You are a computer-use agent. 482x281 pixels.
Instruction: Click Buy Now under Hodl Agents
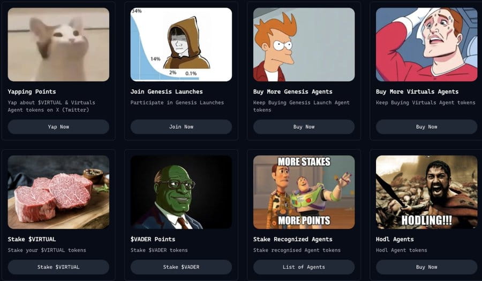(426, 267)
